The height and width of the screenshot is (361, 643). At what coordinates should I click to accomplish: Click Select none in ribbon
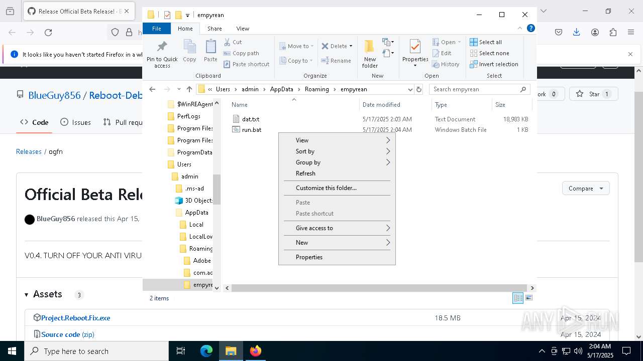489,53
